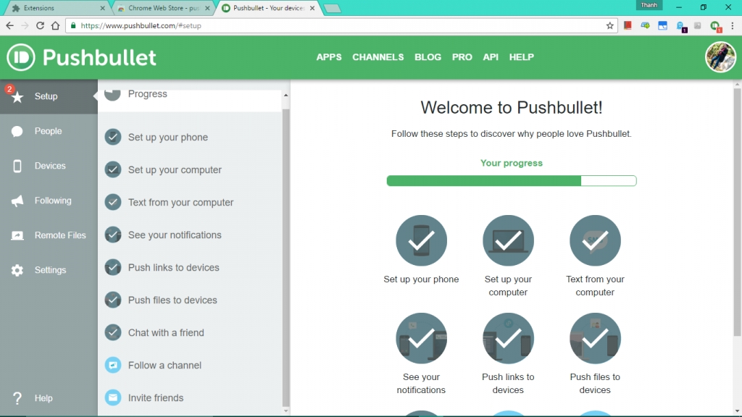Click the Set up your computer laptop circle

click(508, 240)
